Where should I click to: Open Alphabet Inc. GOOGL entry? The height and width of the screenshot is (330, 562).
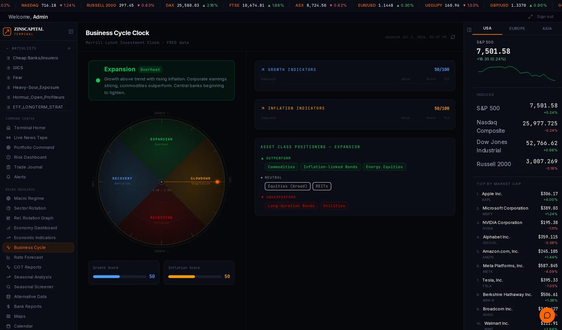[517, 240]
